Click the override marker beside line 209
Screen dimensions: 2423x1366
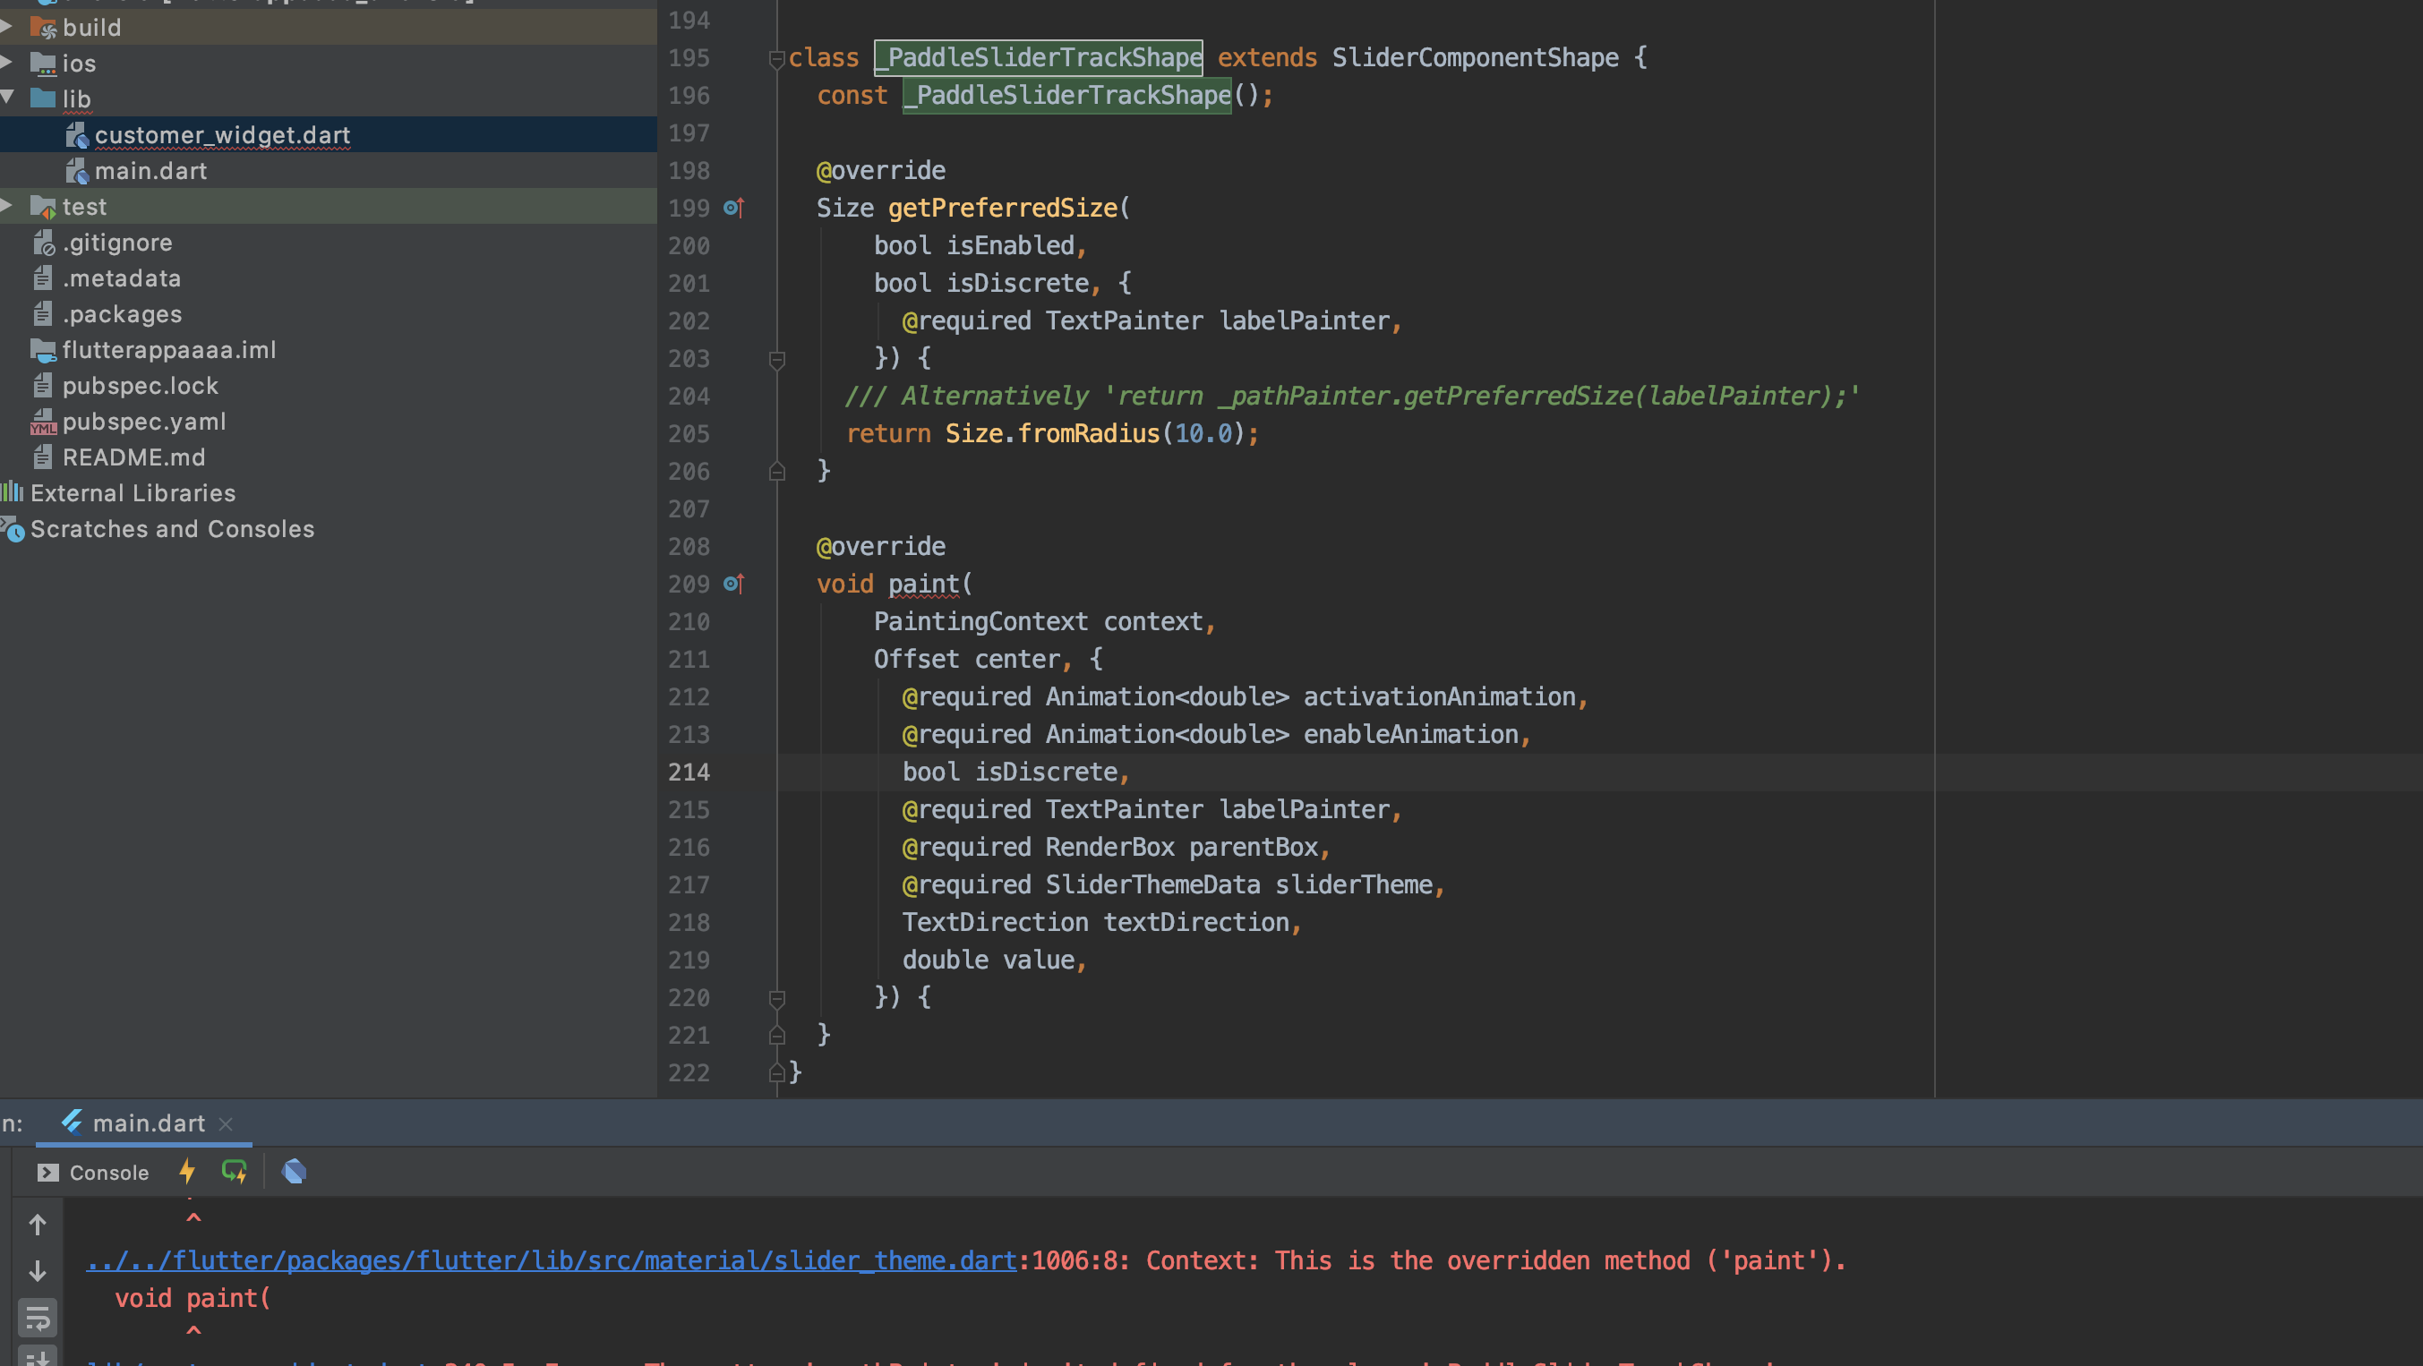tap(735, 584)
